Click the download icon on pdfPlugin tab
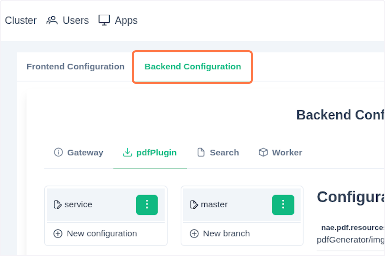 pos(128,153)
